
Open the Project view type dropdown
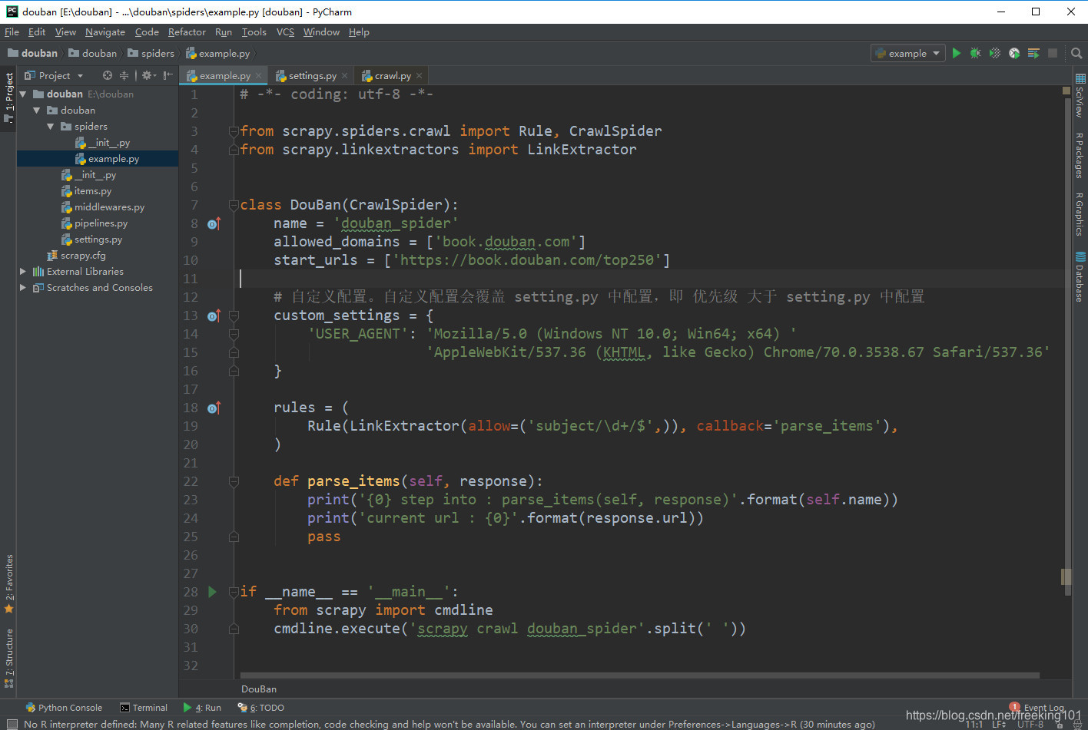click(x=54, y=75)
